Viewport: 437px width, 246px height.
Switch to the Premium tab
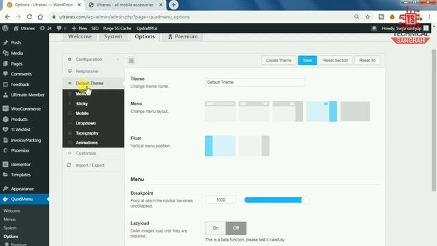[x=182, y=37]
